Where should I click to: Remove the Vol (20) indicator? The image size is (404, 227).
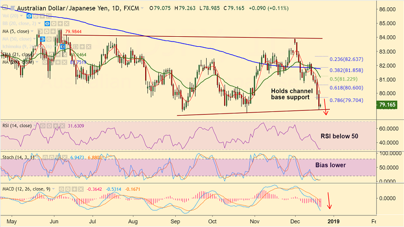pyautogui.click(x=49, y=16)
